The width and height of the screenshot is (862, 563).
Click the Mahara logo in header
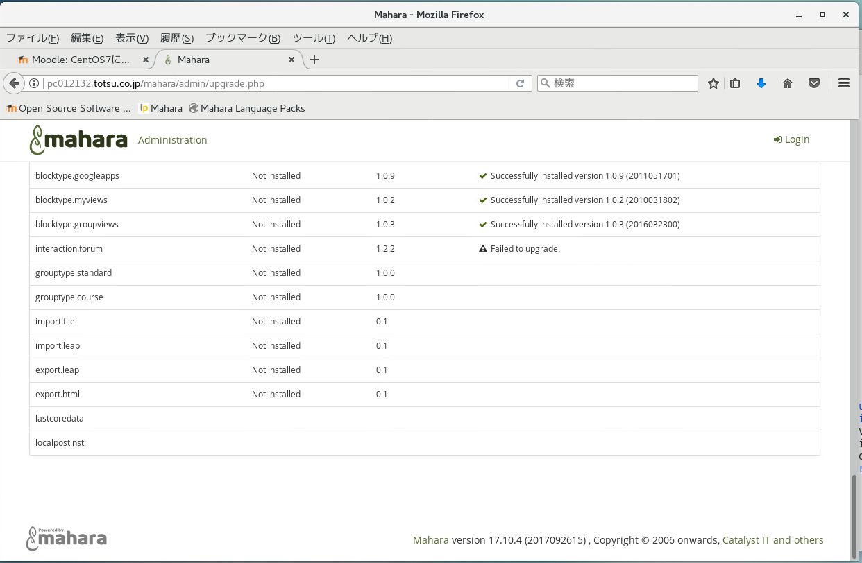78,139
